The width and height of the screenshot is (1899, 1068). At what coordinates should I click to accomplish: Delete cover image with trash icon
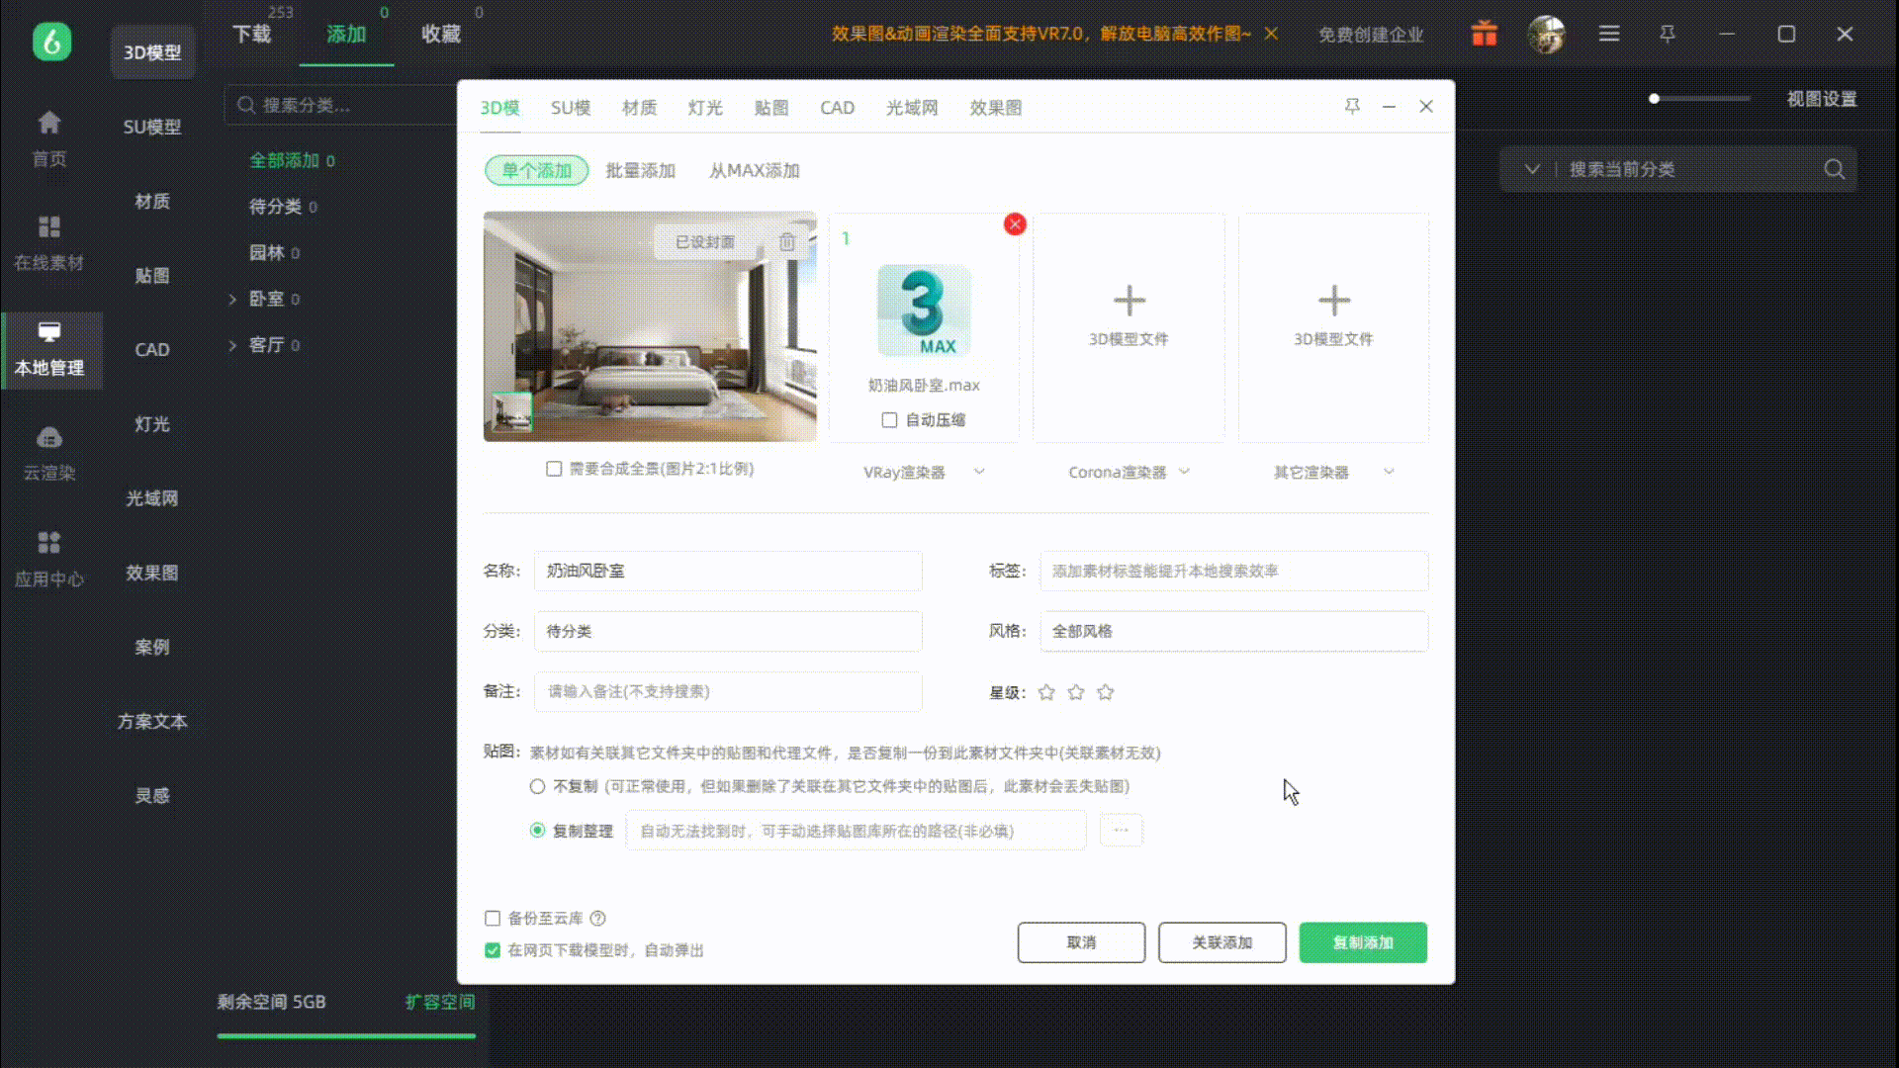pos(787,241)
